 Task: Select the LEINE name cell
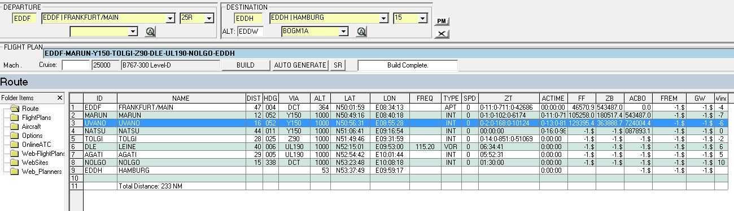(x=181, y=146)
